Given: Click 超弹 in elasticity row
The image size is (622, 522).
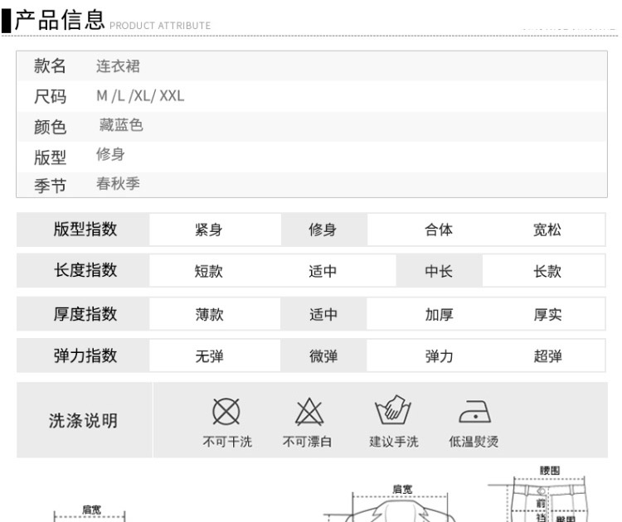Looking at the screenshot, I should click(548, 356).
